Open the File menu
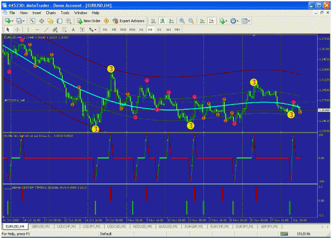332x238 pixels. coord(12,13)
